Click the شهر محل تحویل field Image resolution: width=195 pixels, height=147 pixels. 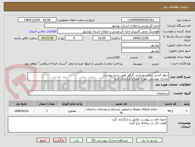(x=141, y=50)
